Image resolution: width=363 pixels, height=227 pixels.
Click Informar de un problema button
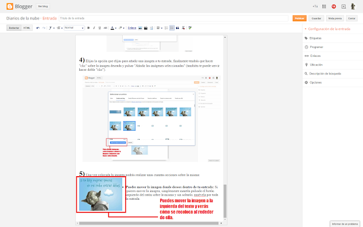tap(345, 224)
